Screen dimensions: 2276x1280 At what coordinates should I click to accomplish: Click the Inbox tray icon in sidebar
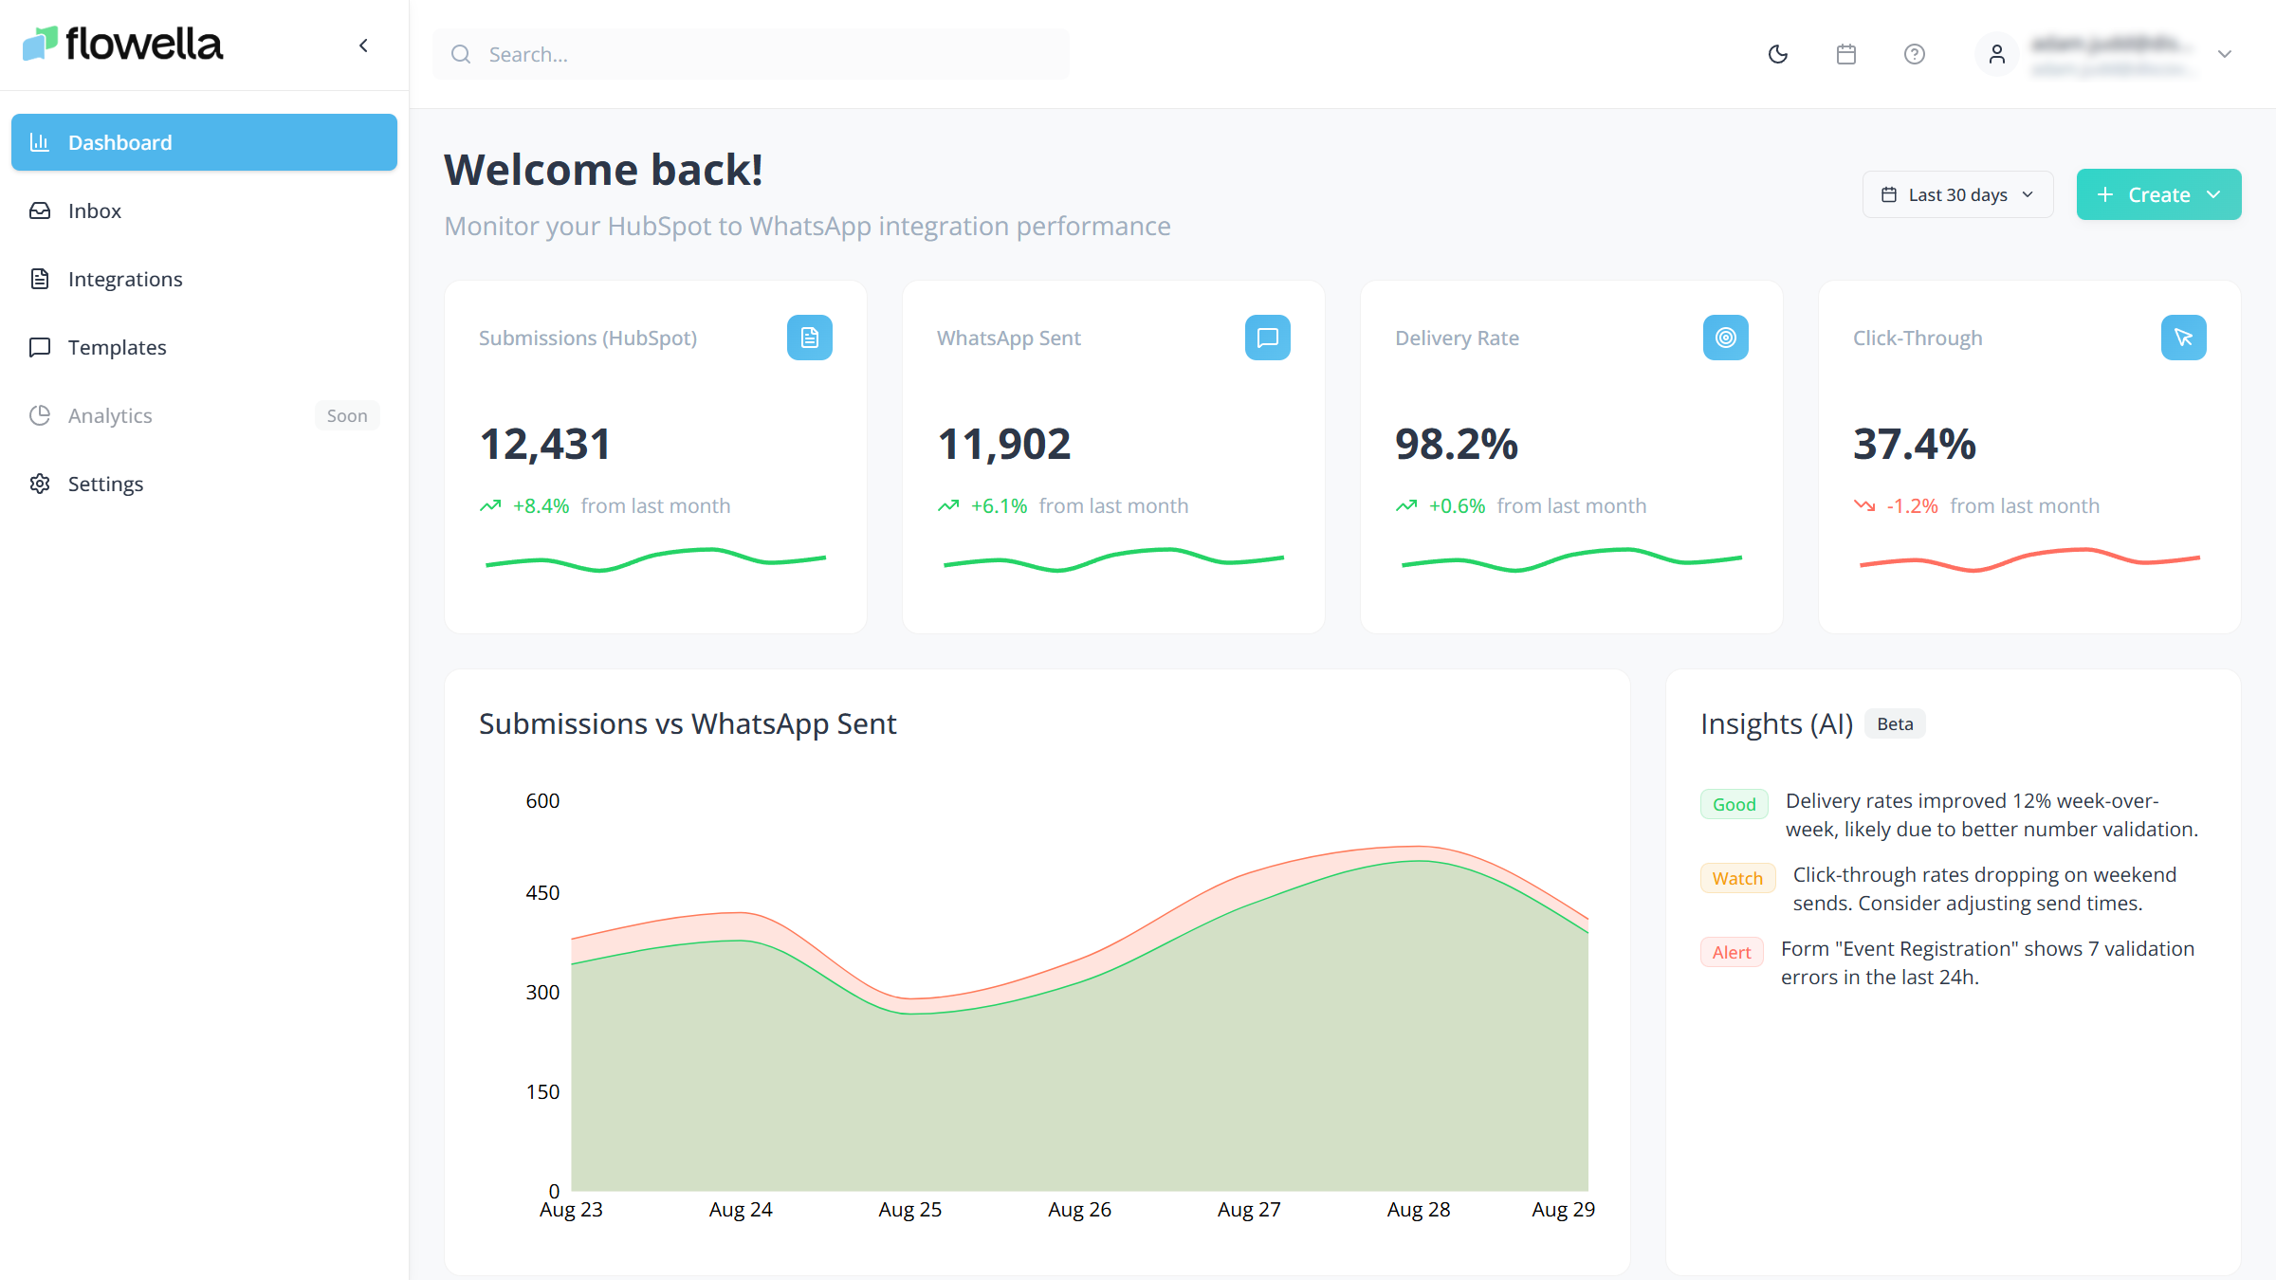coord(40,210)
